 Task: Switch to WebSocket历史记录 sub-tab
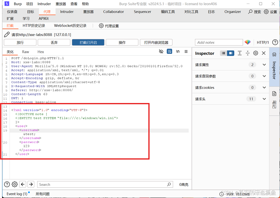click(x=70, y=26)
